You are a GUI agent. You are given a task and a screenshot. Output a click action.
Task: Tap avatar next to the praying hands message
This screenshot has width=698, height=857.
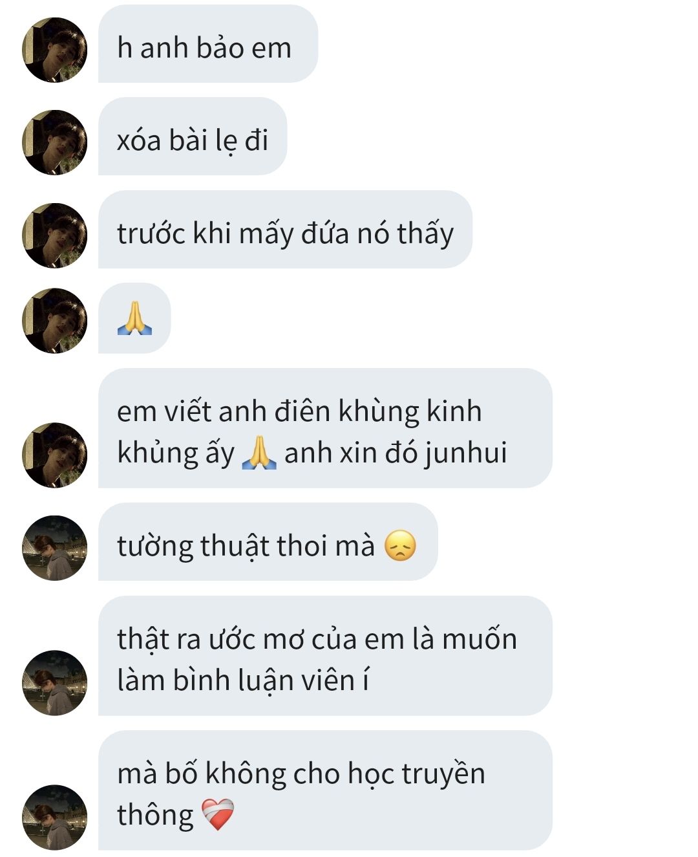pyautogui.click(x=55, y=321)
